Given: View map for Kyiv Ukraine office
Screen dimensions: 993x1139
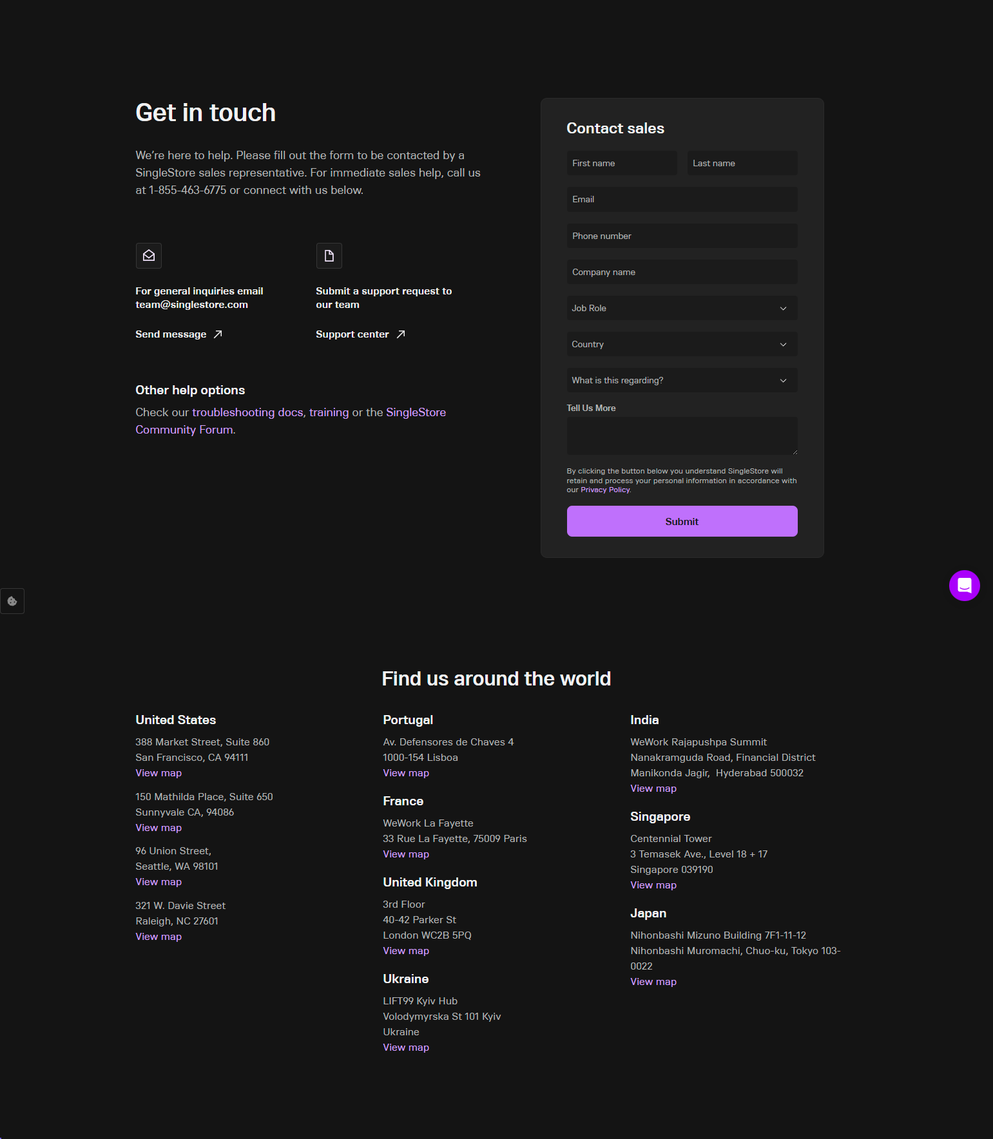Looking at the screenshot, I should 405,1048.
